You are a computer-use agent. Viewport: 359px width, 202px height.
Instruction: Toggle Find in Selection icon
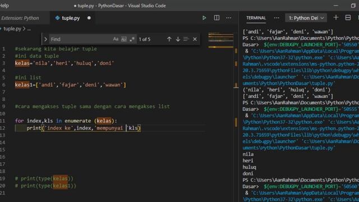pos(186,39)
